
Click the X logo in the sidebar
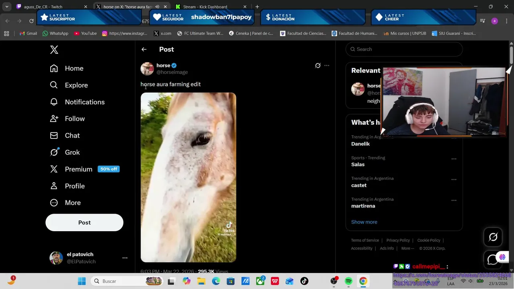(x=54, y=50)
